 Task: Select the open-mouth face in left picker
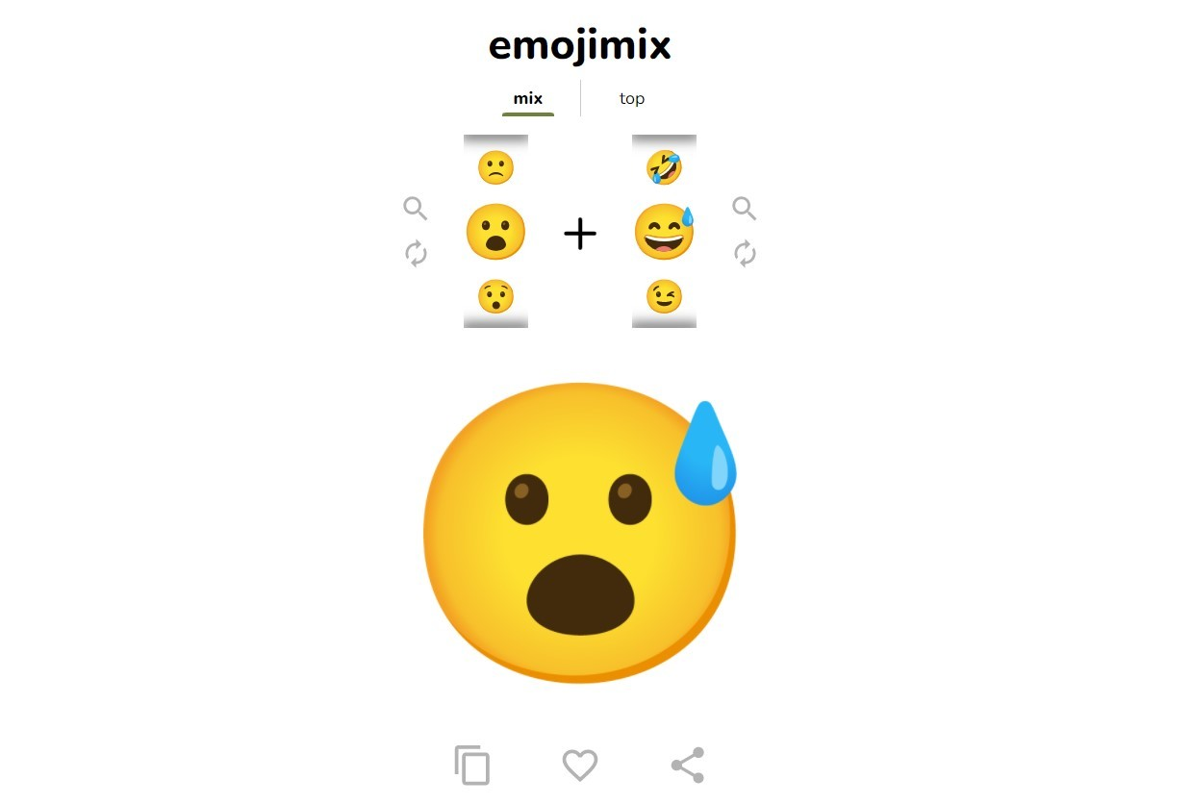point(495,232)
